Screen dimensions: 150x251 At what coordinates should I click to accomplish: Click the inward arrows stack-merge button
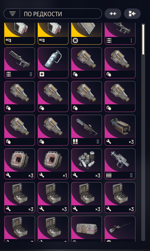click(x=113, y=14)
